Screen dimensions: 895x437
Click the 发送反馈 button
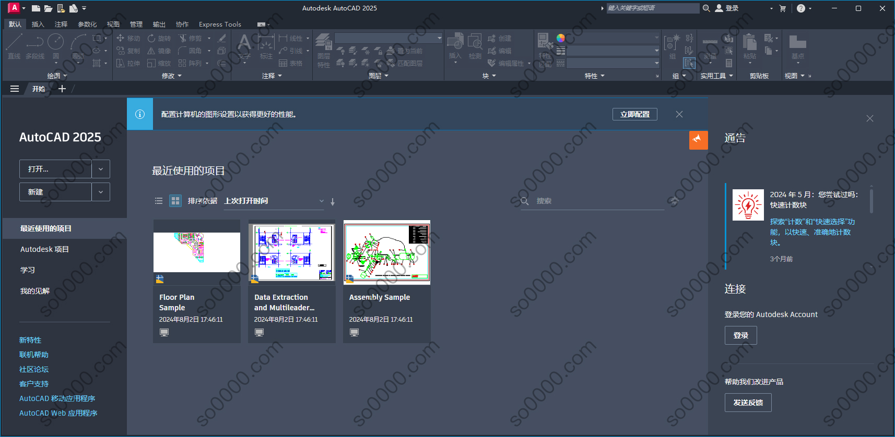(x=748, y=403)
